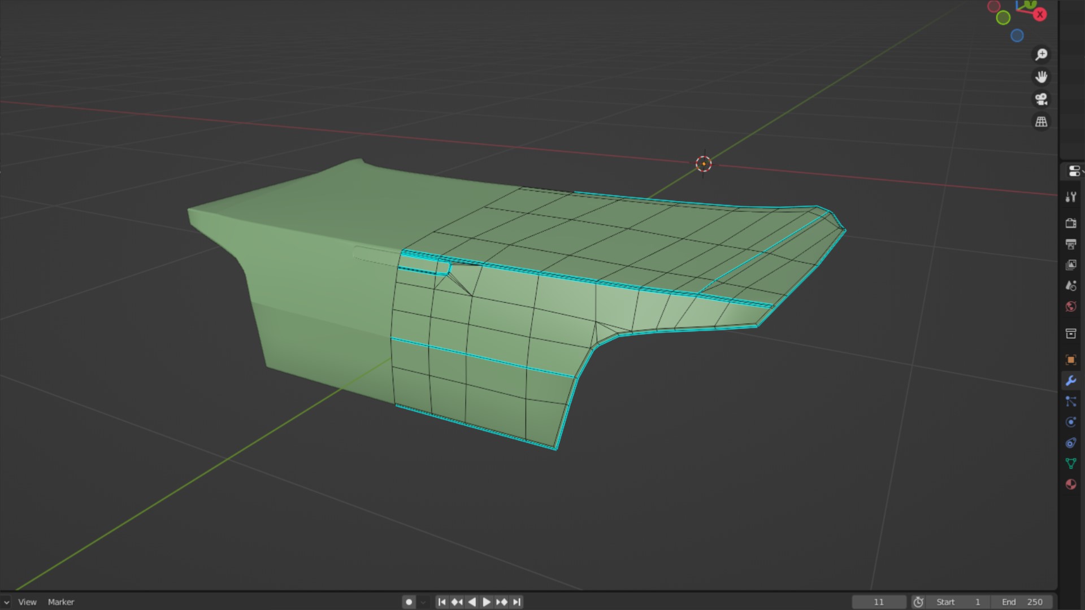1085x610 pixels.
Task: Open the Particles properties tab
Action: (x=1071, y=402)
